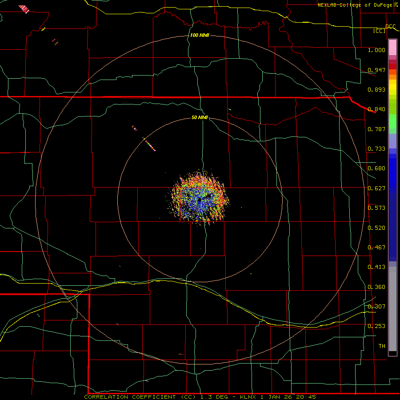The image size is (400, 400).
Task: Click the 0.680 color scale value
Action: pos(376,168)
